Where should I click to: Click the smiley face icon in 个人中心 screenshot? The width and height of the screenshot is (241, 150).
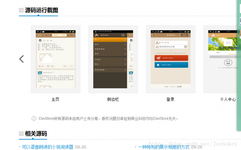click(228, 63)
